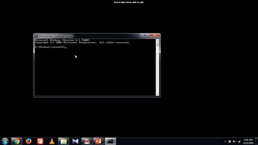Open the Command Prompt system menu icon
Viewport: 258px width, 145px height.
[x=36, y=36]
